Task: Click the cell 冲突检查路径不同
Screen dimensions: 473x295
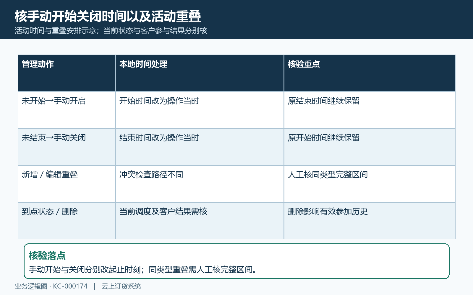Action: tap(200, 184)
